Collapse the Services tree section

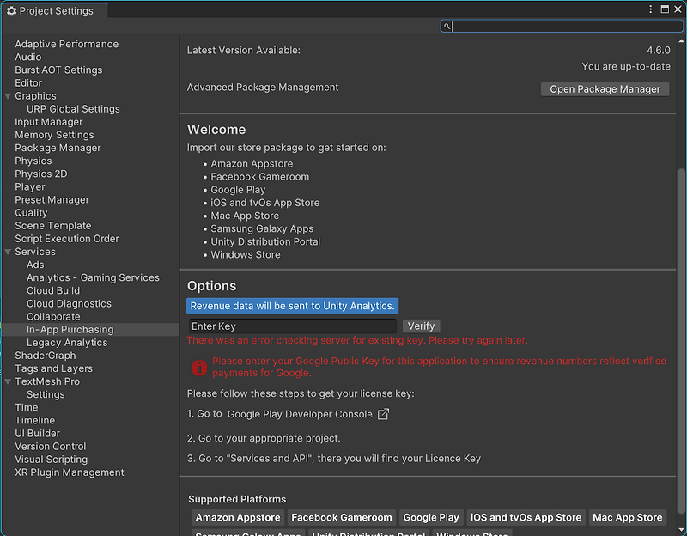pyautogui.click(x=9, y=252)
